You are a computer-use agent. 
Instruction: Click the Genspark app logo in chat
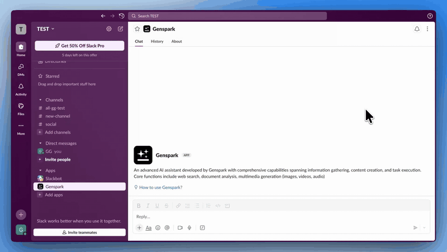click(x=143, y=155)
